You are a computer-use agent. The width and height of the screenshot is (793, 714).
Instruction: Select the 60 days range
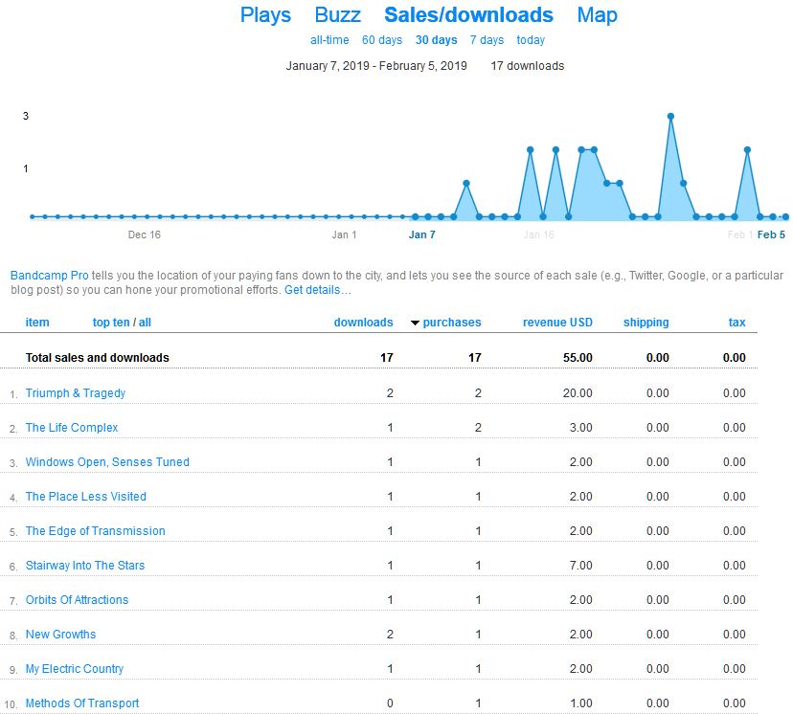click(382, 40)
